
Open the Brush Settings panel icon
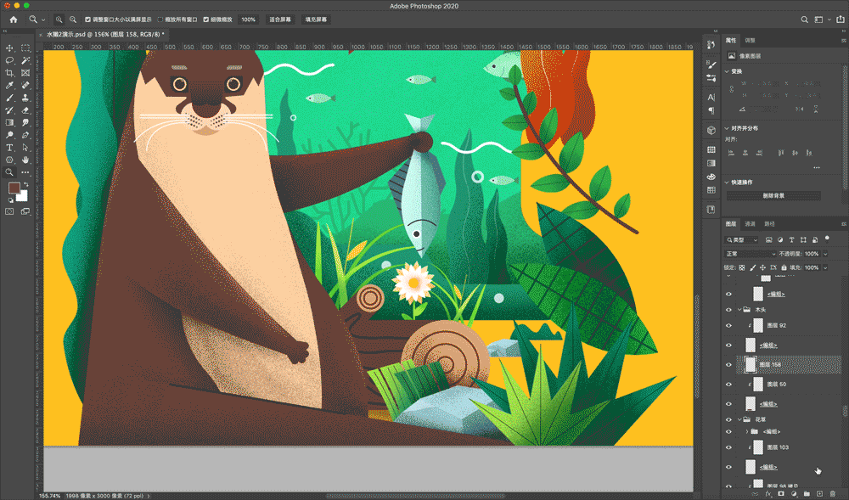click(711, 65)
